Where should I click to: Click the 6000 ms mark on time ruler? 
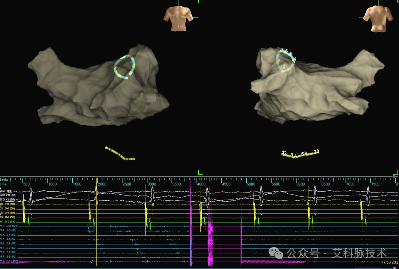[300, 184]
